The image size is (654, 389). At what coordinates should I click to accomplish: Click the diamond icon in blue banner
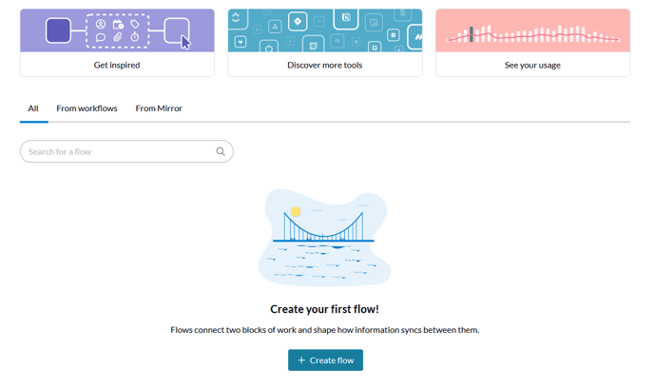(x=298, y=21)
